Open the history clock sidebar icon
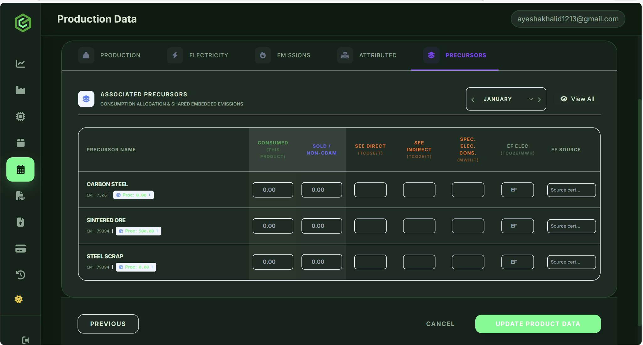Image resolution: width=643 pixels, height=345 pixels. click(20, 275)
